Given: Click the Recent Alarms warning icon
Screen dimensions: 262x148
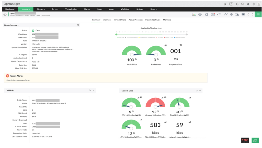Looking at the screenshot, I should (x=7, y=76).
